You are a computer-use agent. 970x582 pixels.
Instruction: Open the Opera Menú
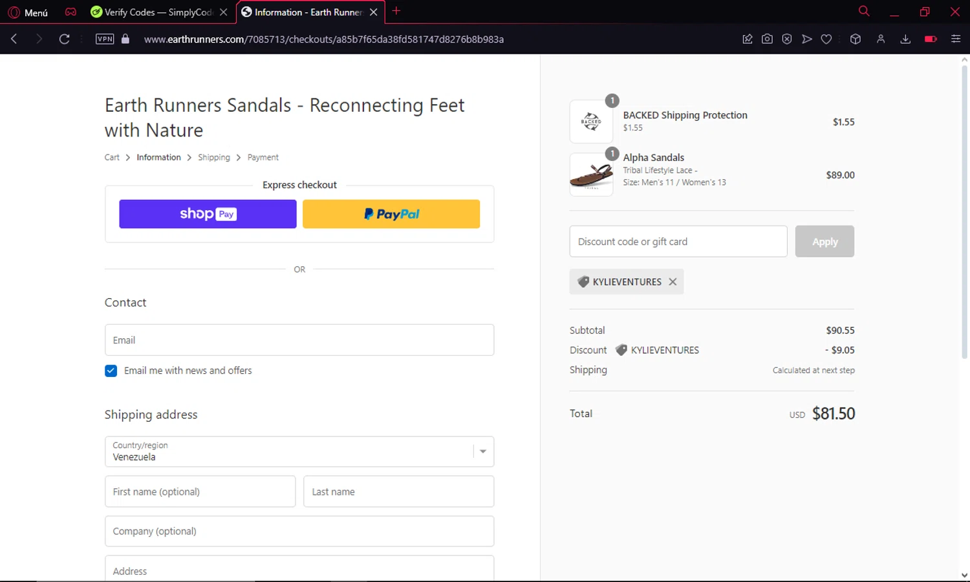coord(28,12)
